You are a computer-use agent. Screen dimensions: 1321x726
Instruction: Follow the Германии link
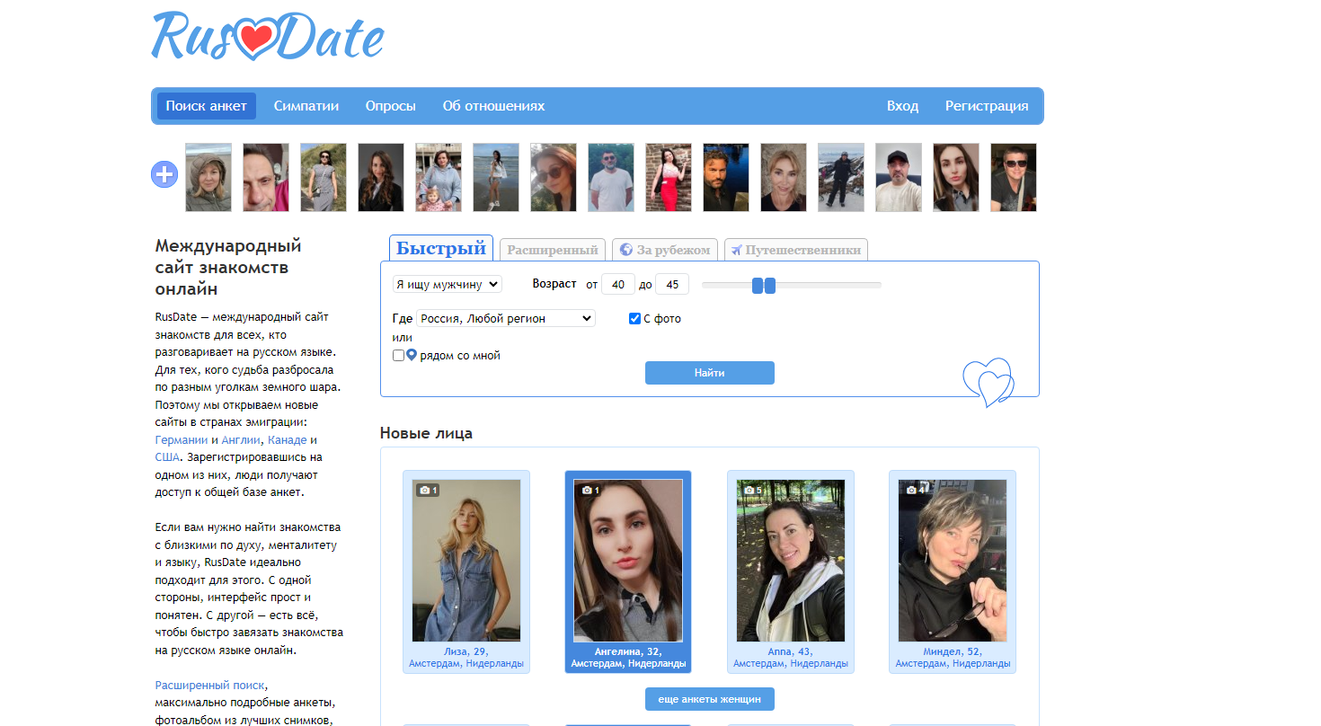pyautogui.click(x=182, y=440)
